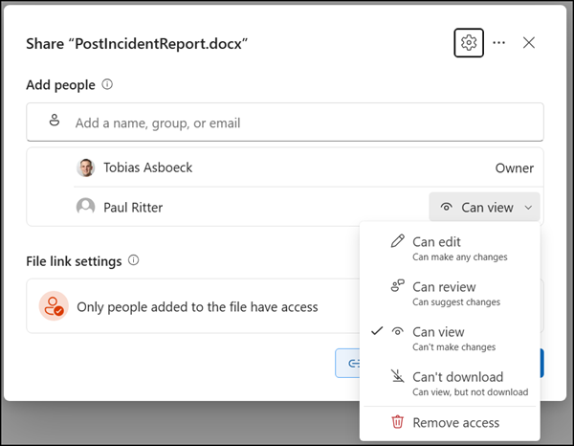Remove access for Paul Ritter
Image resolution: width=574 pixels, height=446 pixels.
[x=450, y=423]
